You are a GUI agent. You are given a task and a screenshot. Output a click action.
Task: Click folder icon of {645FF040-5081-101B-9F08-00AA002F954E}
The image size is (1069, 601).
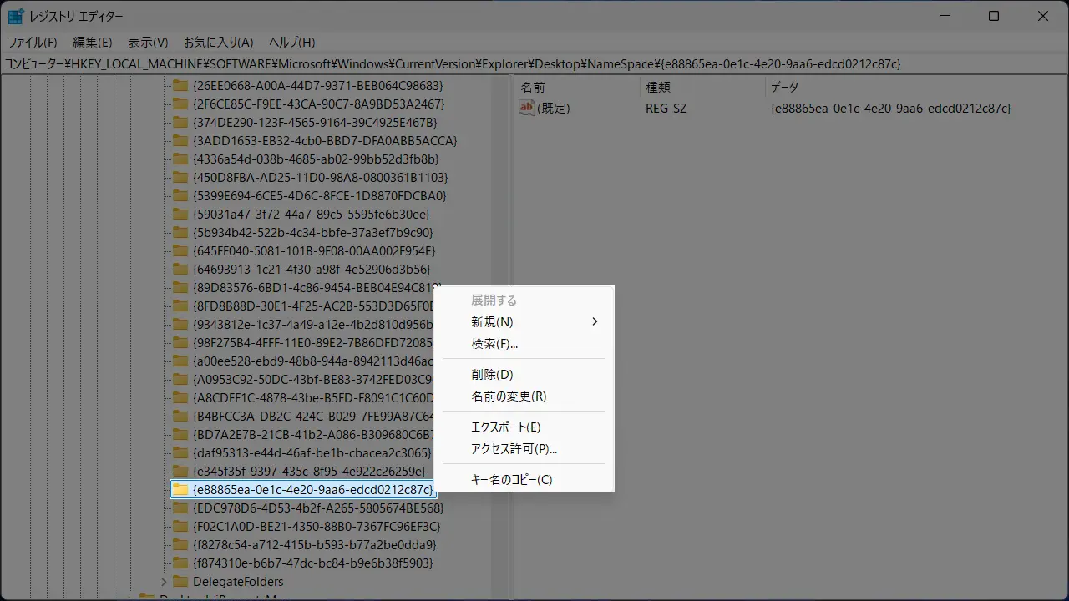click(x=180, y=250)
